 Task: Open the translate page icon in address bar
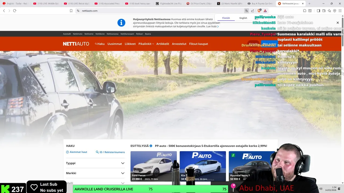(x=246, y=11)
